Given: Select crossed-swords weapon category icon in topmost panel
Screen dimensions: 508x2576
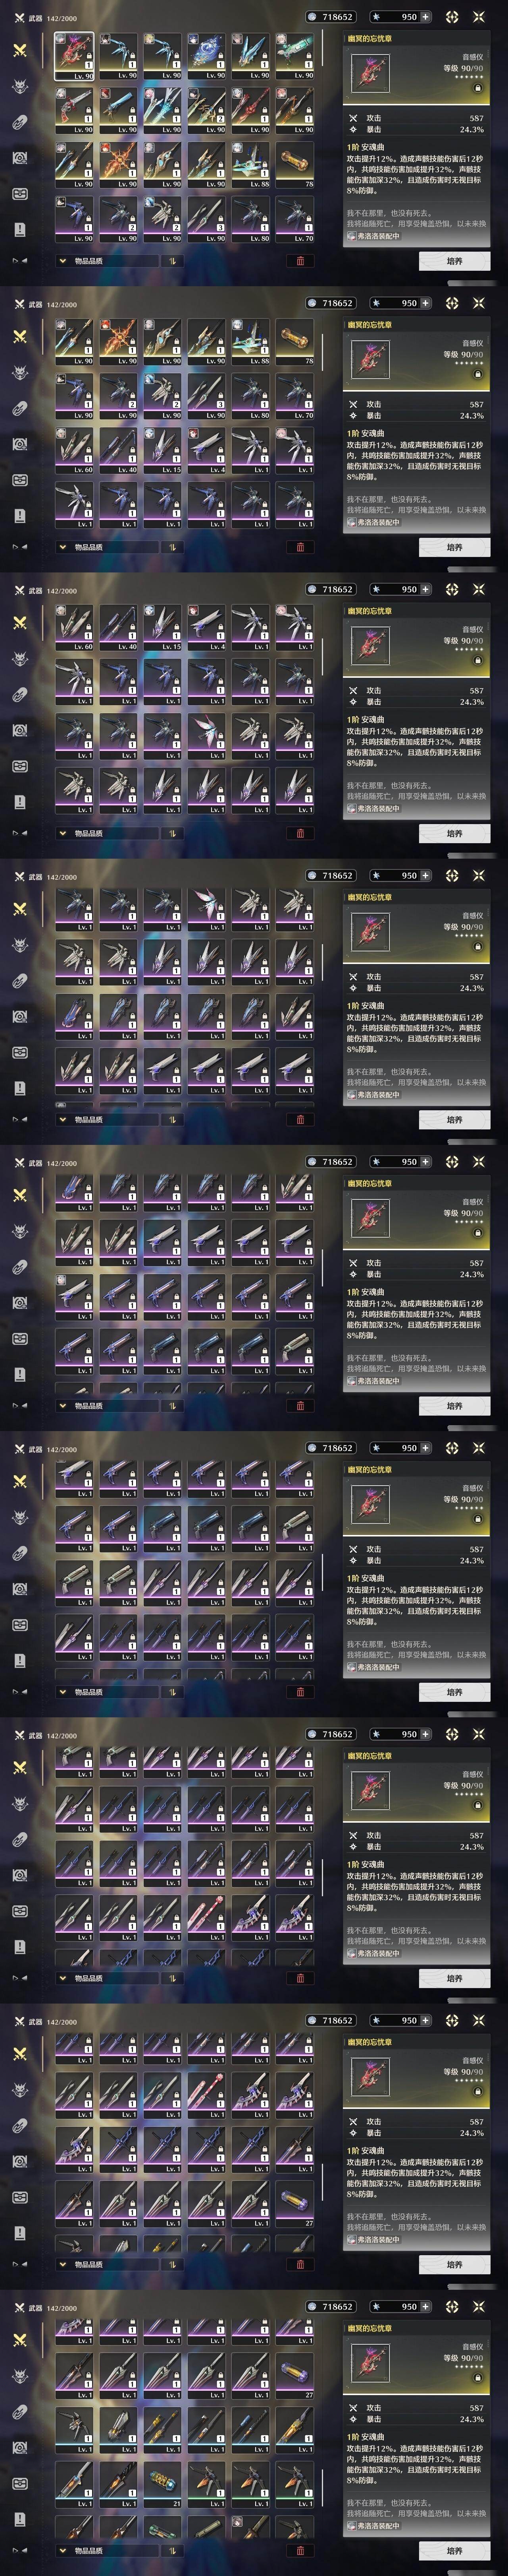Looking at the screenshot, I should point(19,50).
